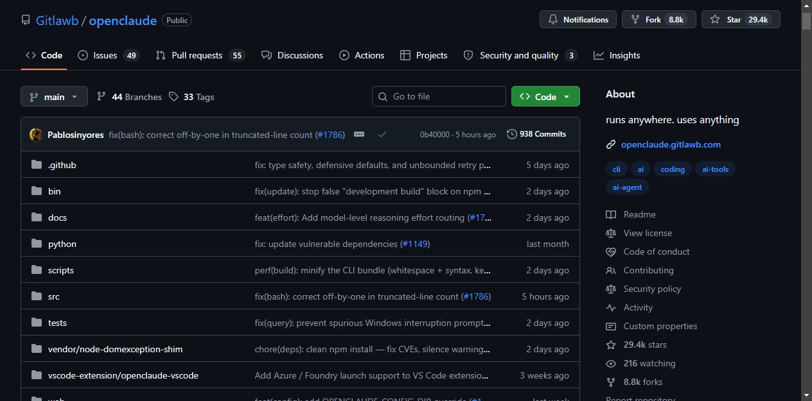View the Insights tab

(x=617, y=55)
